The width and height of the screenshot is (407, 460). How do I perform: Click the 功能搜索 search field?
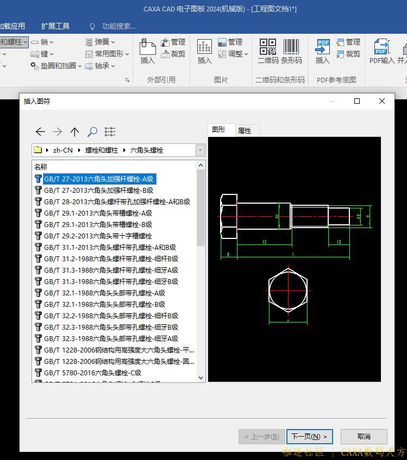[x=118, y=26]
